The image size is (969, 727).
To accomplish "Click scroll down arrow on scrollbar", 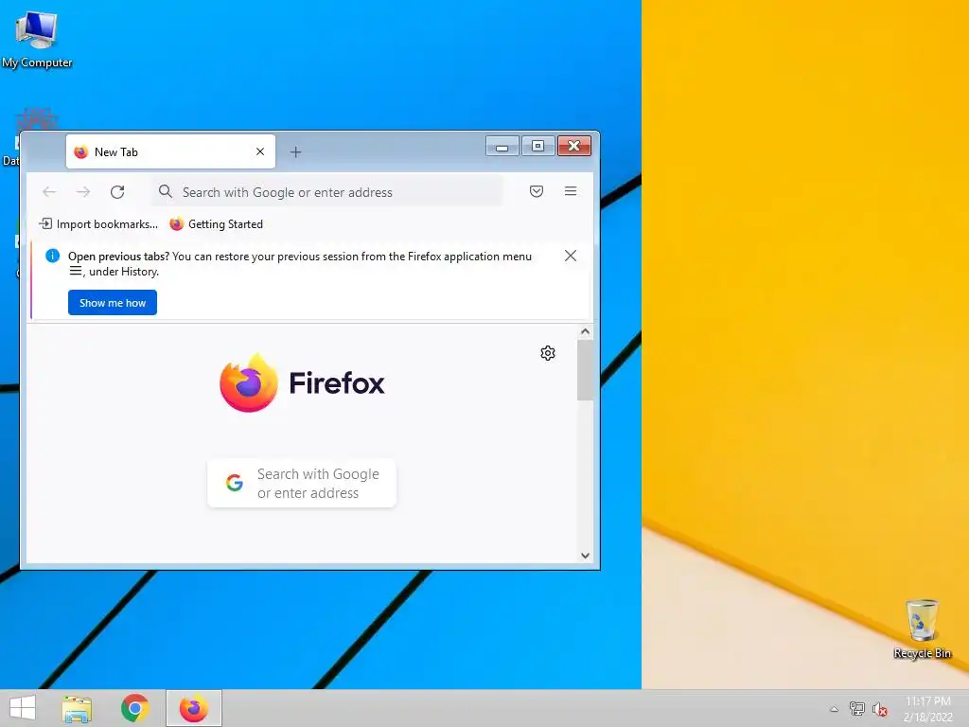I will pyautogui.click(x=585, y=556).
